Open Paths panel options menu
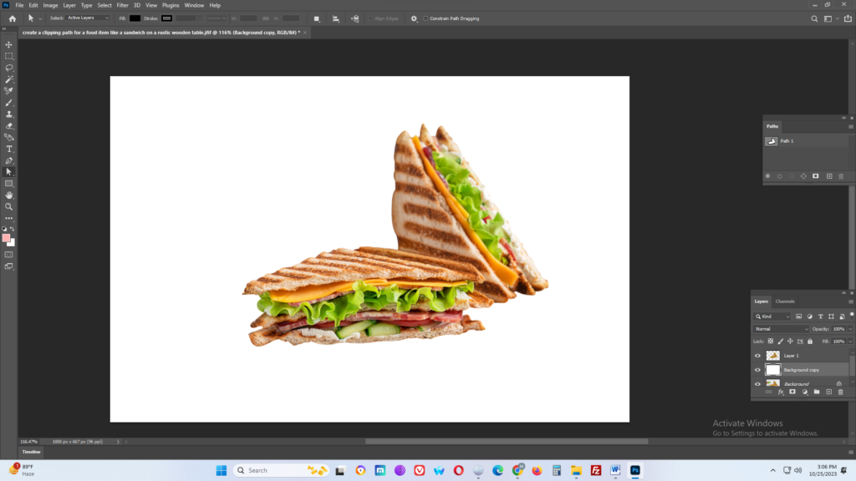The image size is (856, 481). tap(850, 127)
